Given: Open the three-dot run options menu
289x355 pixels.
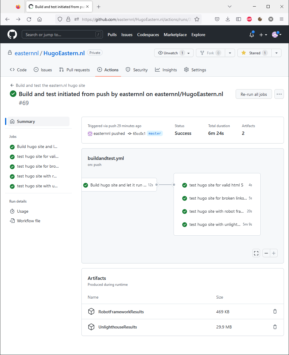Looking at the screenshot, I should point(279,94).
